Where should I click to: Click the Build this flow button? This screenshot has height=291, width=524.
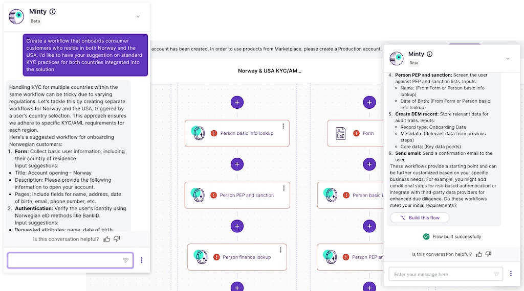coord(420,218)
